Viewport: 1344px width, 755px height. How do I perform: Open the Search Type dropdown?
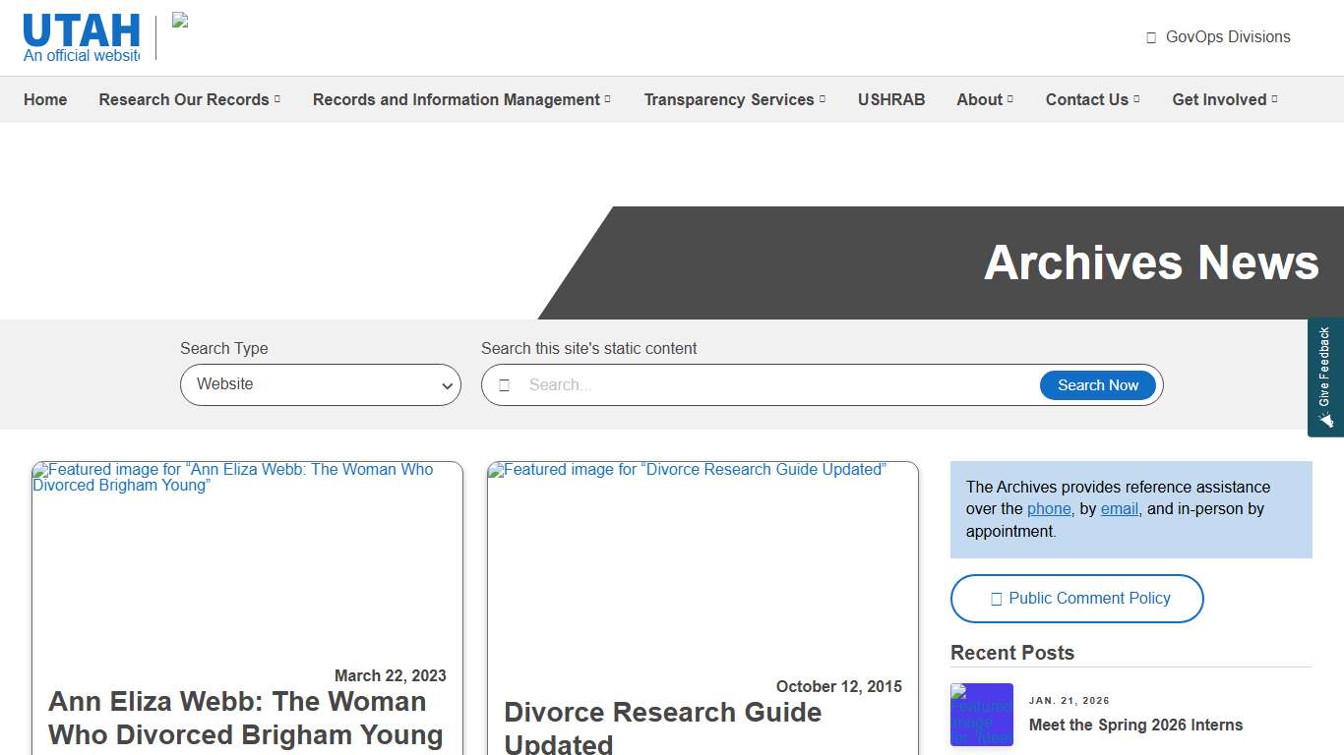point(320,384)
